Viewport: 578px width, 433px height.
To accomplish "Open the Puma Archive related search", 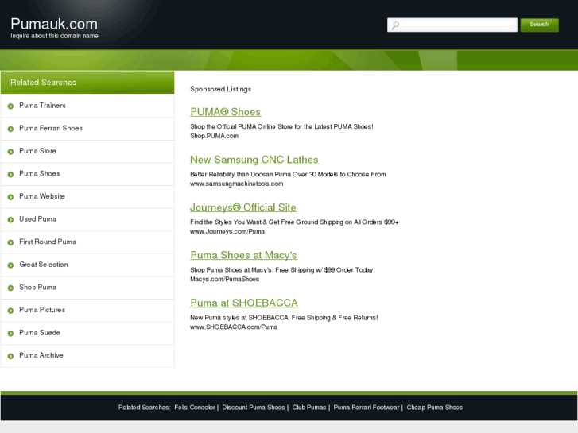I will pos(41,355).
